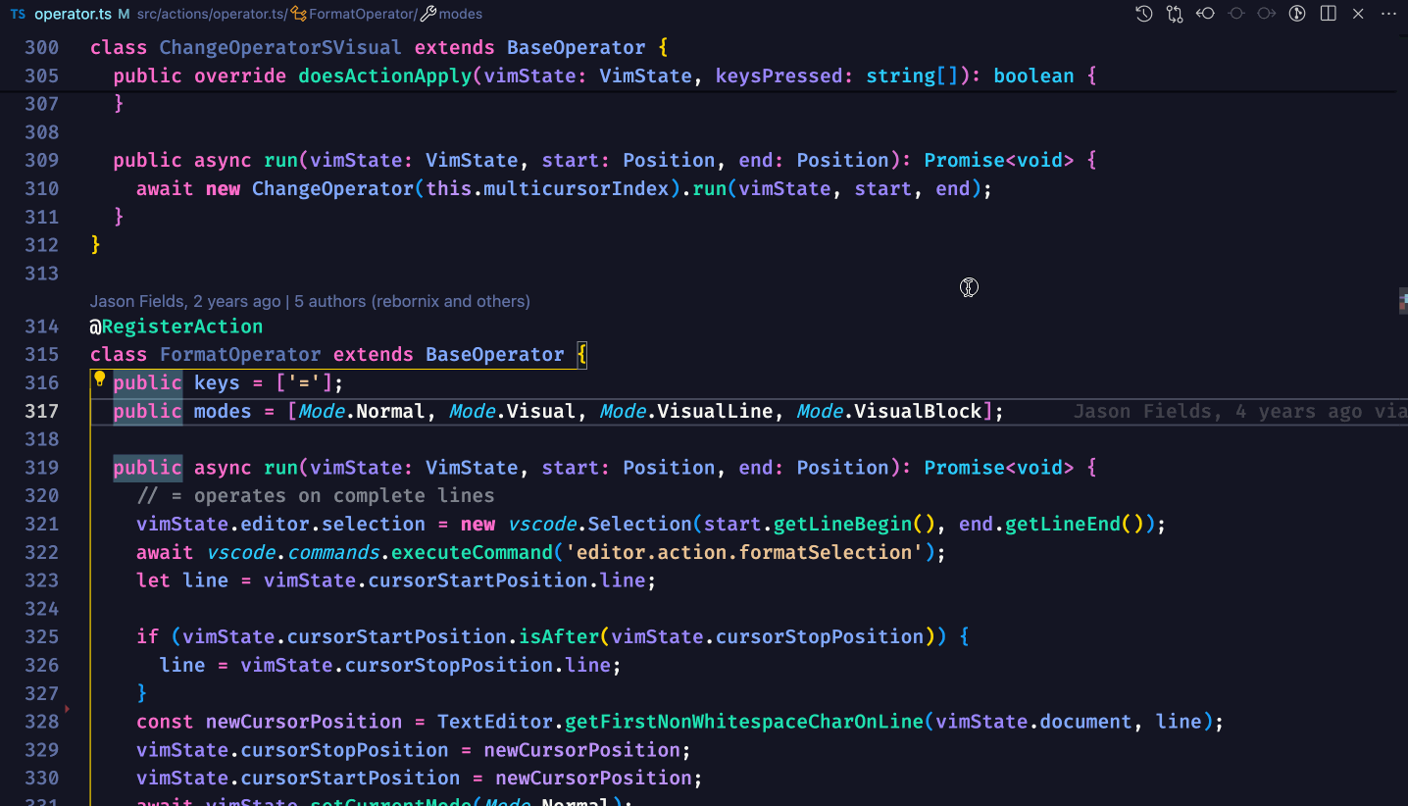
Task: Click the open-changes clock icon beside split editor
Action: (x=1297, y=14)
